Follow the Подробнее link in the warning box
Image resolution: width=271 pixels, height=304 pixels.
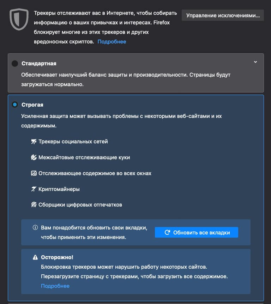55,286
